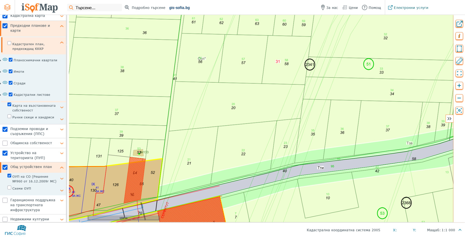Open the share/export map tool

tap(459, 24)
